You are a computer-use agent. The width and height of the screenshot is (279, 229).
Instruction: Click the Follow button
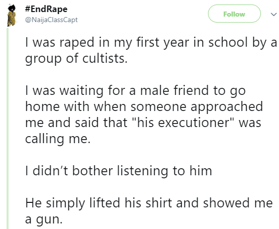click(x=234, y=14)
